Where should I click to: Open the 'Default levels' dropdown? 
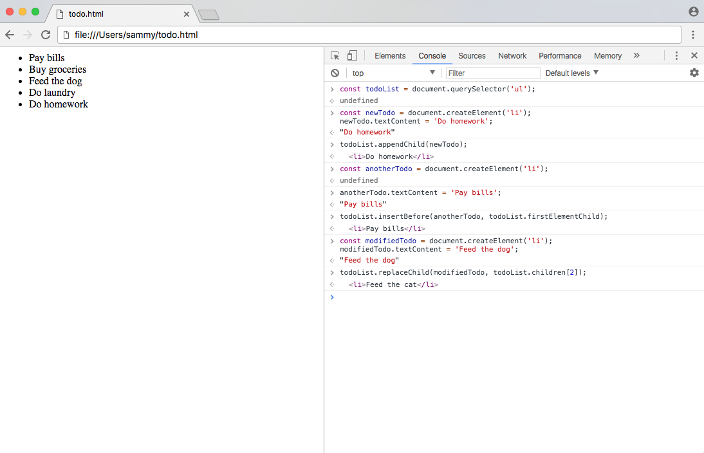tap(571, 73)
